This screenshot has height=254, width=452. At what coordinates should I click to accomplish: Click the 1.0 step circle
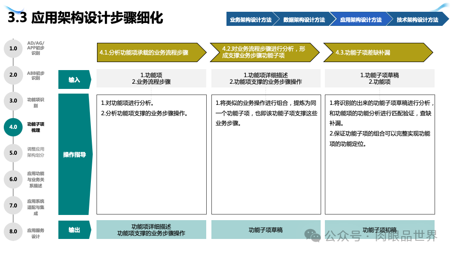coord(13,48)
